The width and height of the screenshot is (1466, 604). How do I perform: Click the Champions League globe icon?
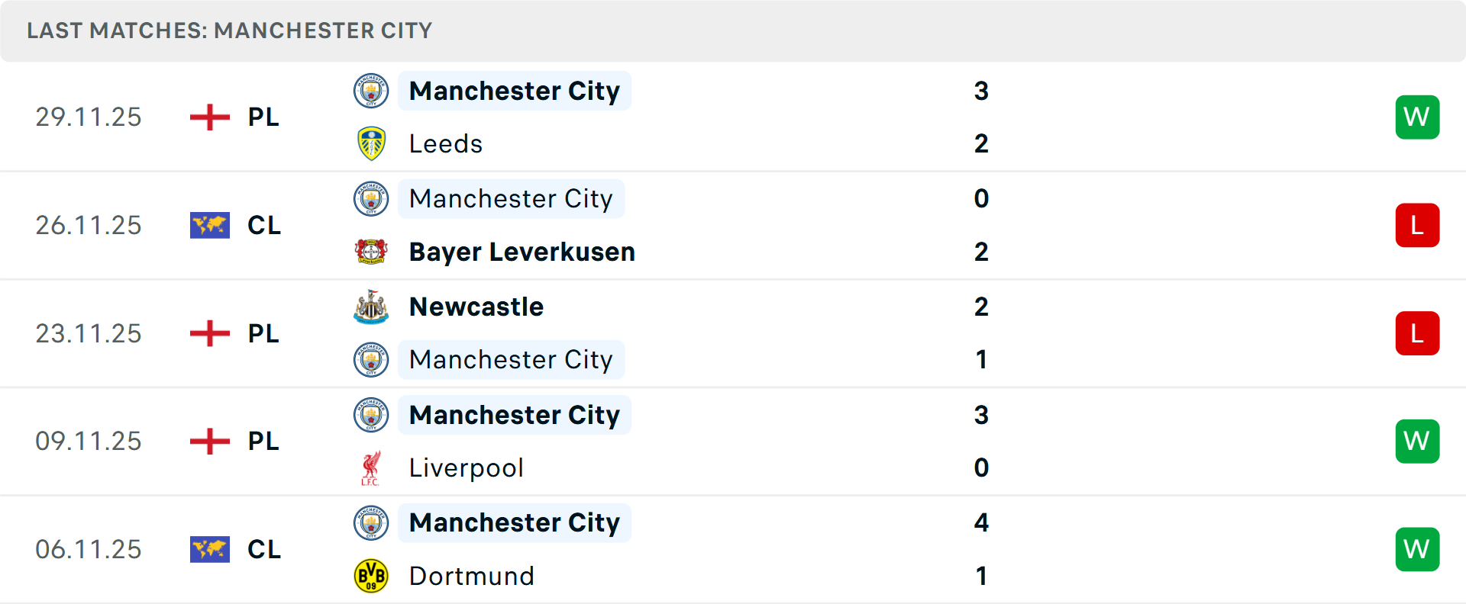(x=209, y=225)
